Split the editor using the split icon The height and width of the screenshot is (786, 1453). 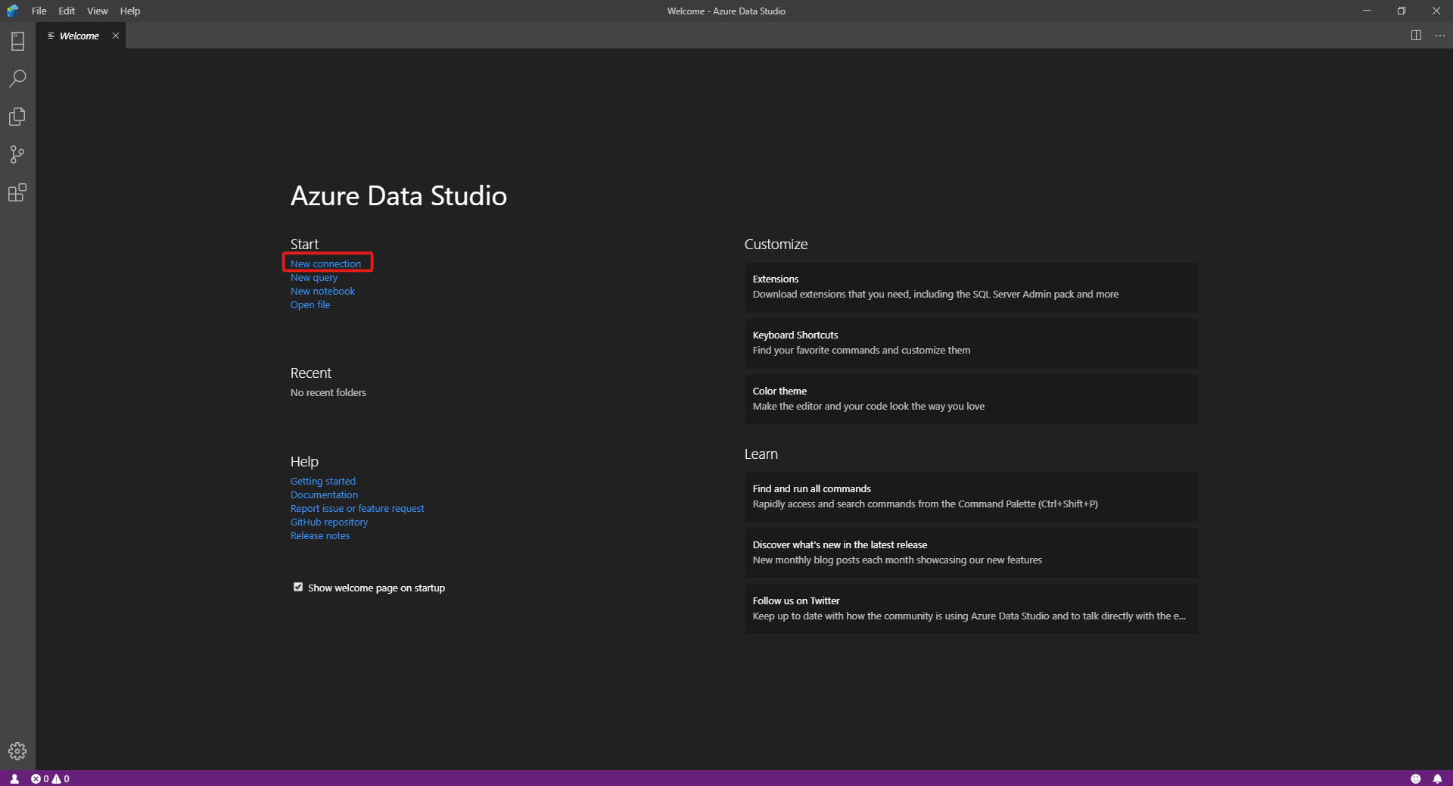[1414, 36]
